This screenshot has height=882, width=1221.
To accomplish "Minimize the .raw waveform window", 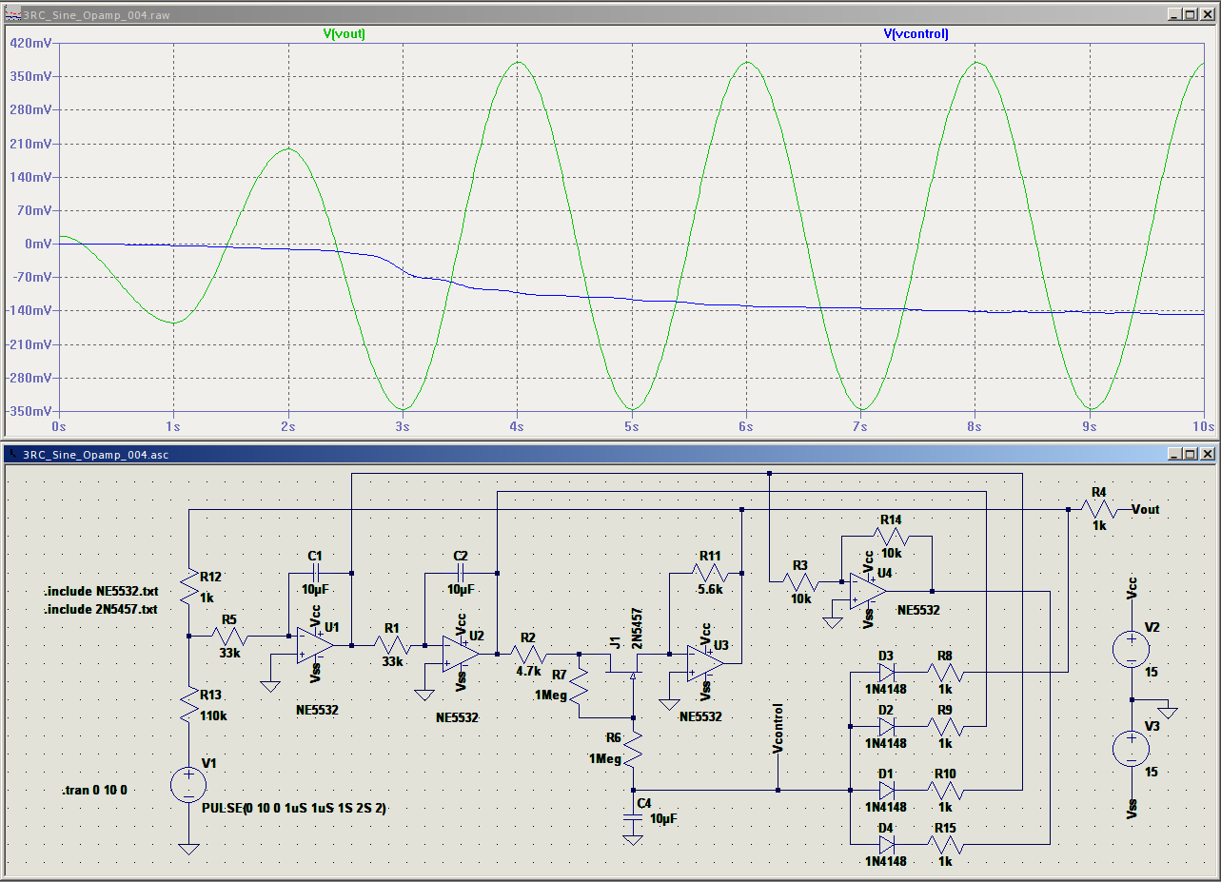I will [1175, 14].
